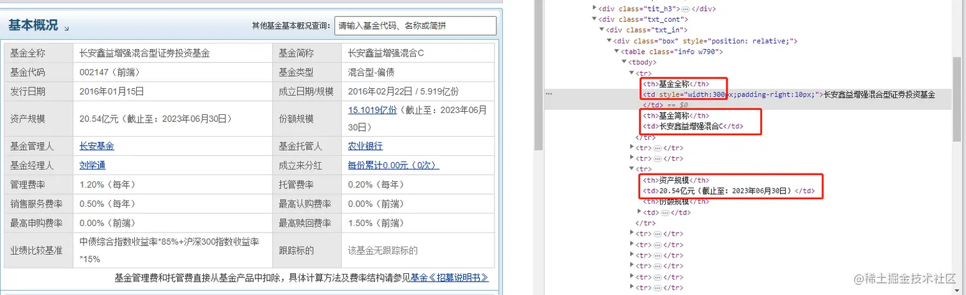Click the 基金代码 header cell

click(x=39, y=72)
